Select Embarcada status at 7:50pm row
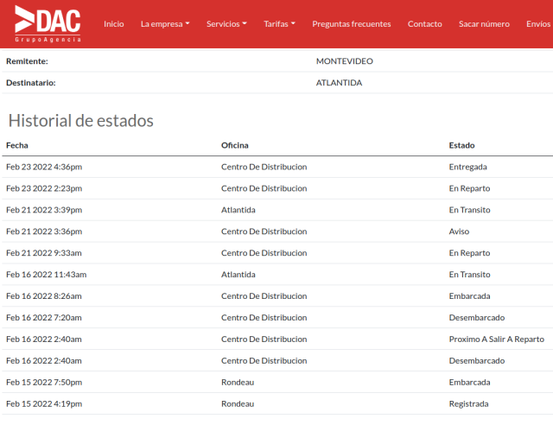 469,382
